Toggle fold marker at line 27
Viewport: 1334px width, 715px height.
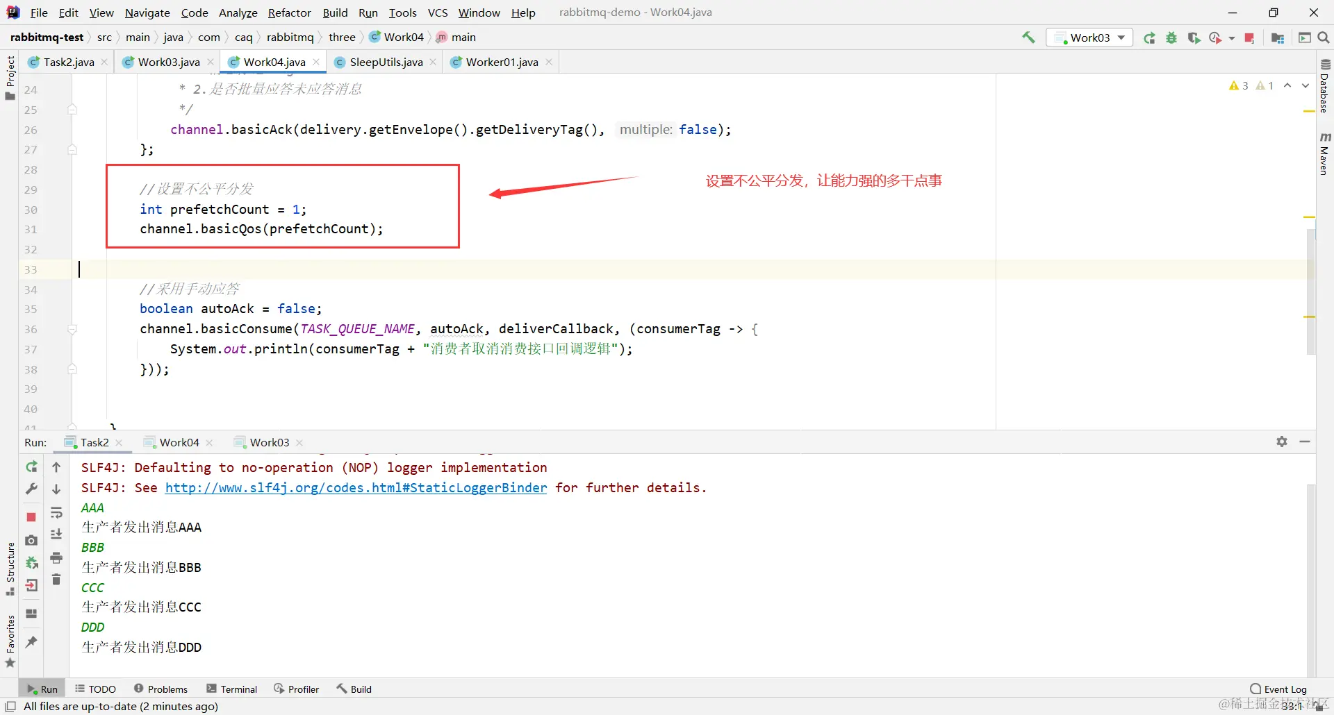tap(72, 149)
